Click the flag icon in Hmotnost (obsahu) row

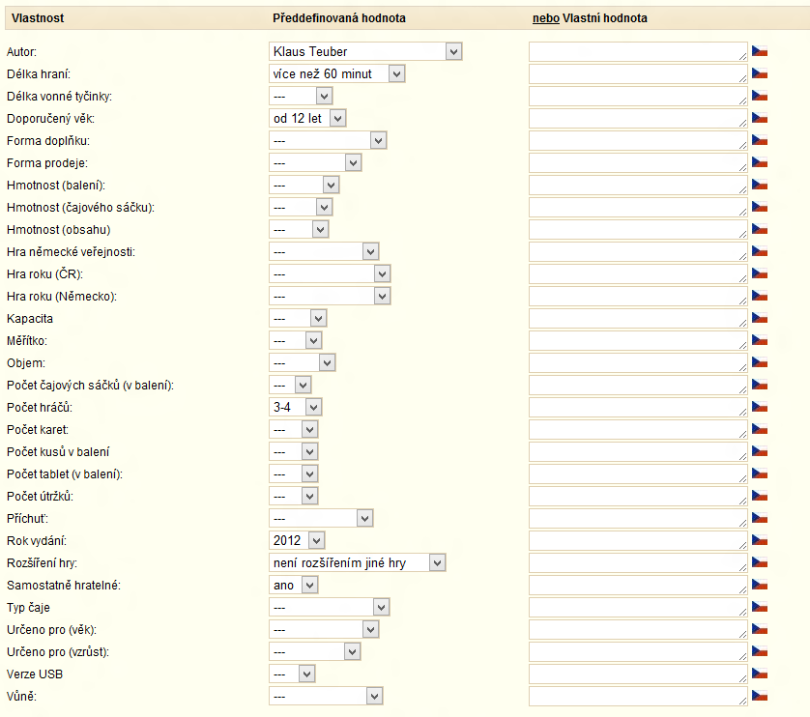(x=760, y=229)
